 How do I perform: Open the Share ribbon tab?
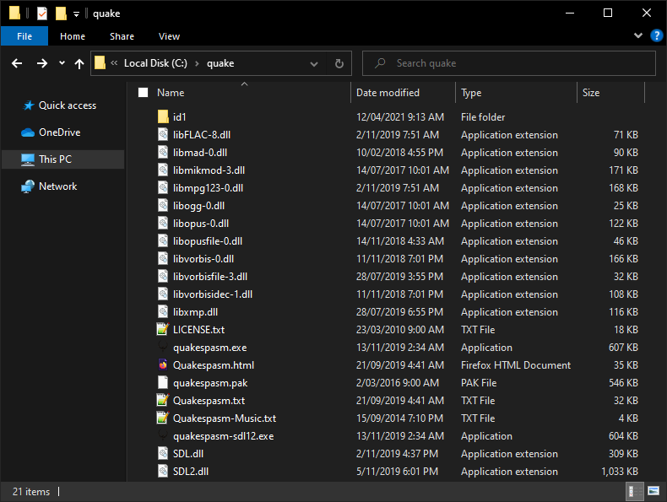[x=122, y=36]
